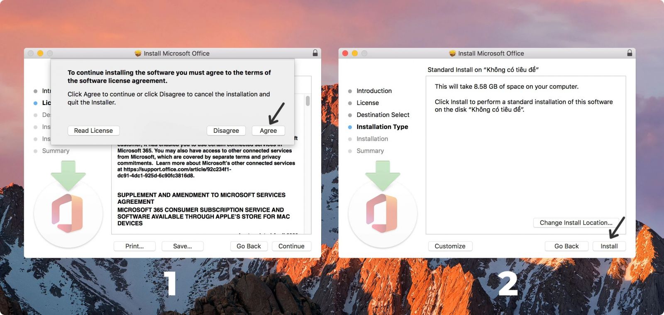Image resolution: width=664 pixels, height=315 pixels.
Task: Click Continue in the left installer window
Action: pyautogui.click(x=291, y=246)
